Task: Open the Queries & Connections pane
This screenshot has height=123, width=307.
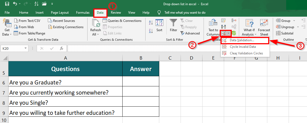Action: point(122,21)
